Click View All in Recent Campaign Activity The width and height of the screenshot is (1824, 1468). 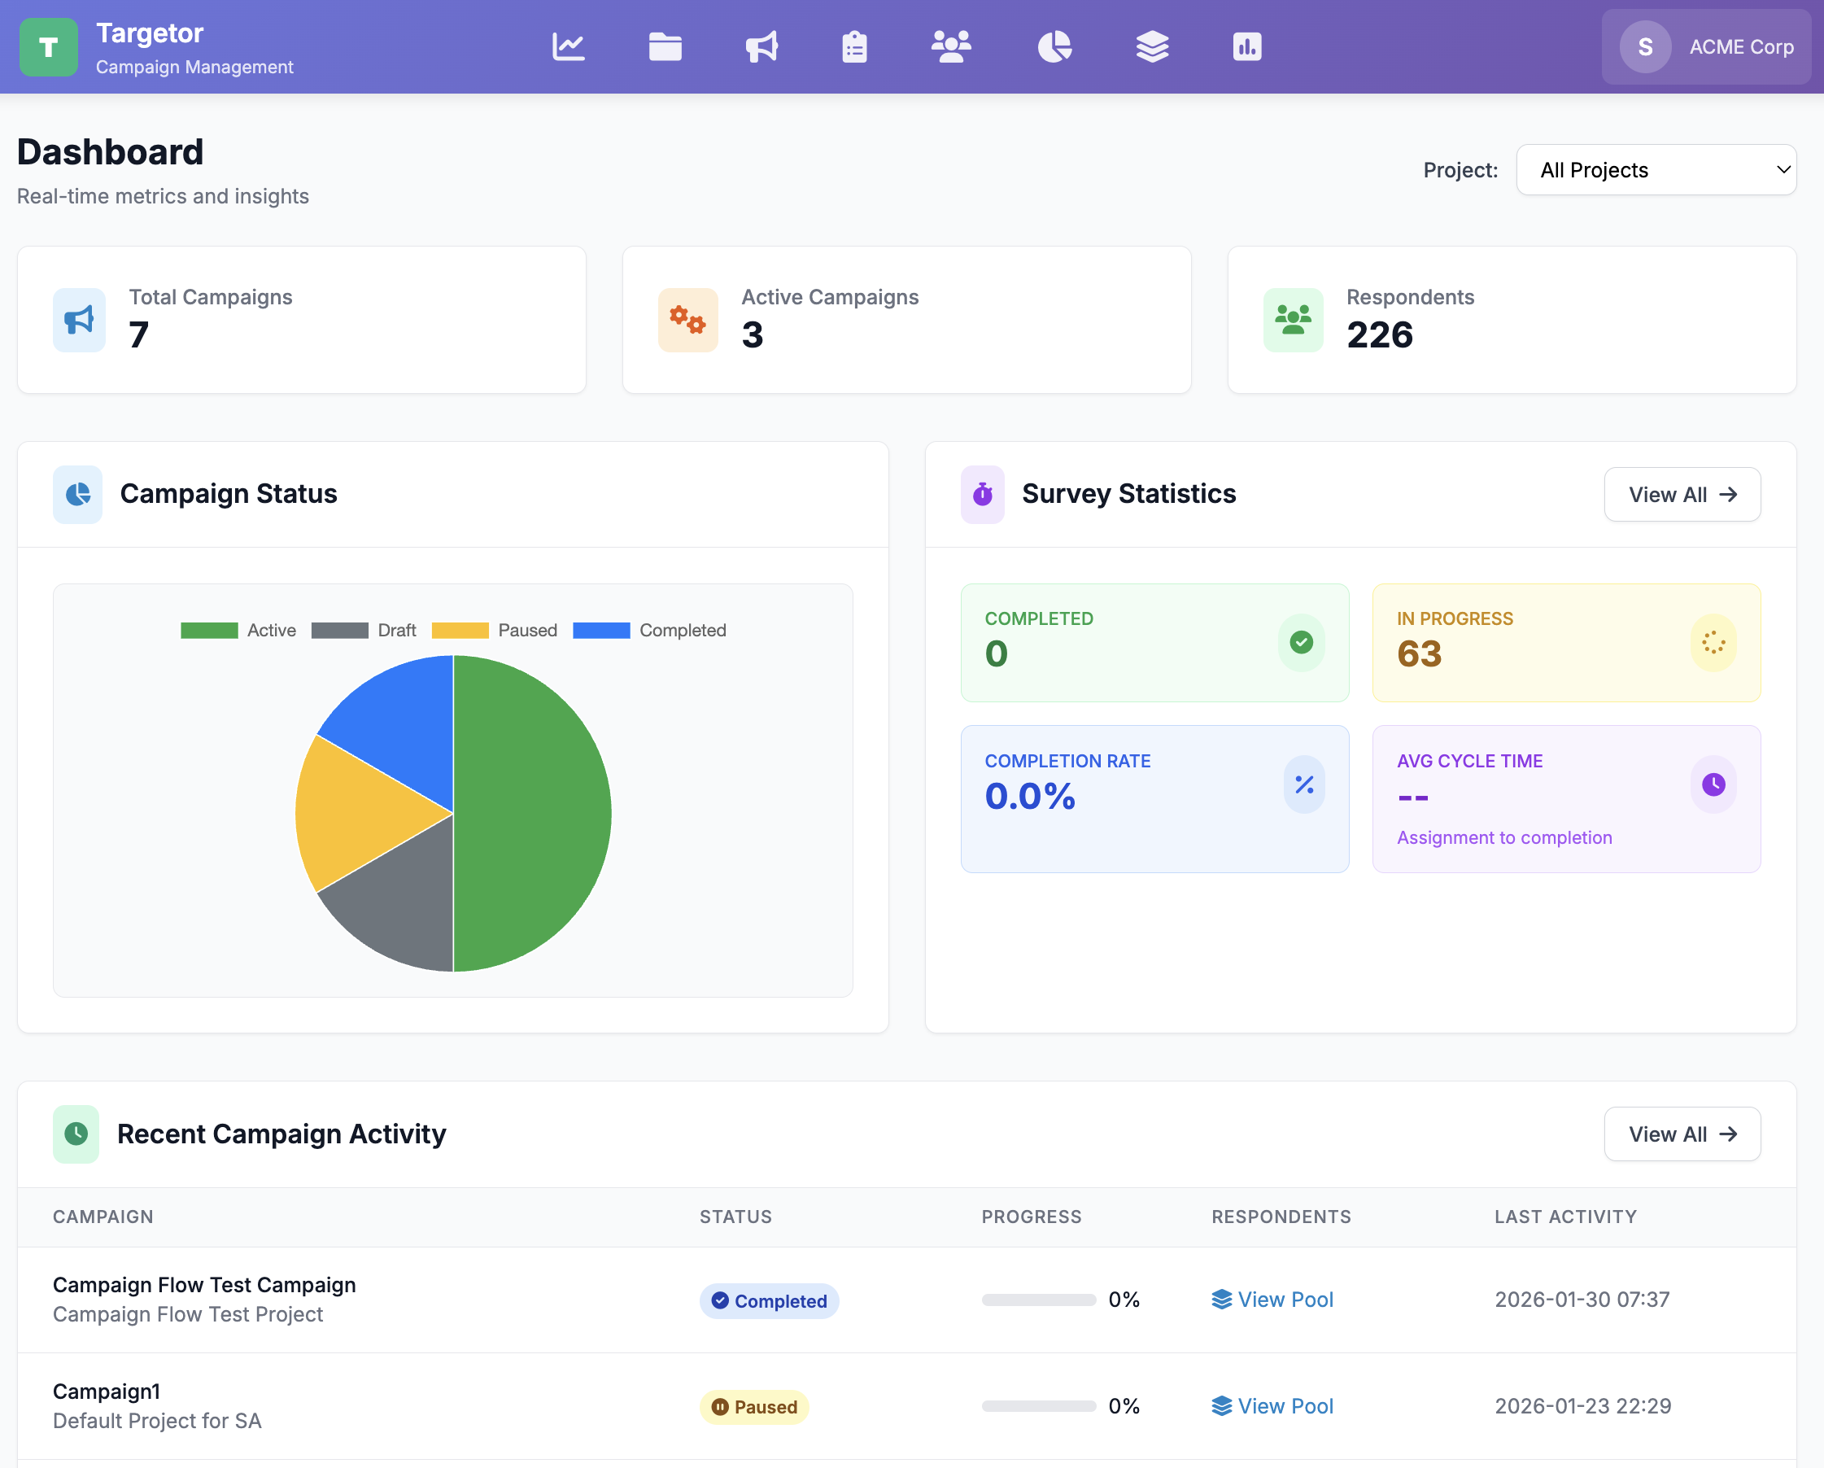(1682, 1134)
